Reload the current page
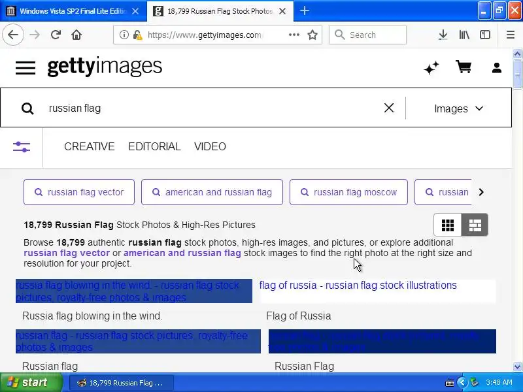The width and height of the screenshot is (523, 392). [x=56, y=35]
